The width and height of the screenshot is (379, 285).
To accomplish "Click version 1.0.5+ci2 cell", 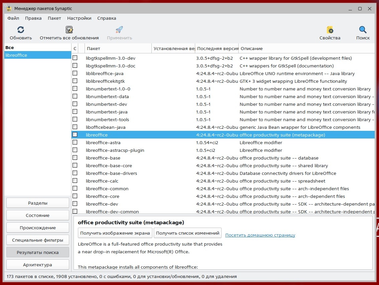I will pyautogui.click(x=206, y=151).
